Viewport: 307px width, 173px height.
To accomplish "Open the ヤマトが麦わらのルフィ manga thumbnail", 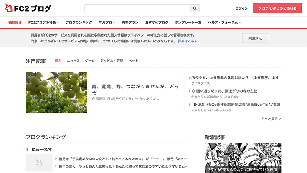I will [x=243, y=158].
